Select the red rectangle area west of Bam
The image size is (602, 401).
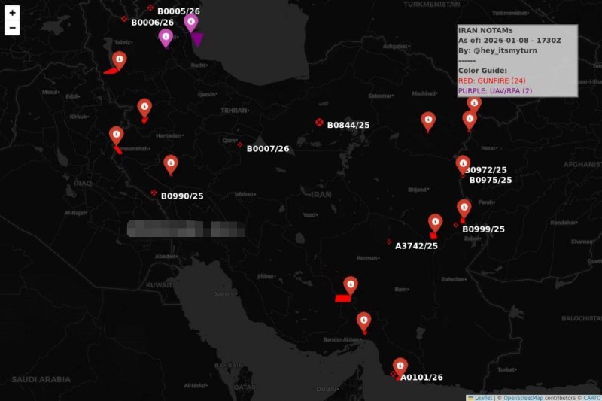click(342, 299)
